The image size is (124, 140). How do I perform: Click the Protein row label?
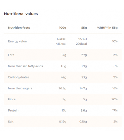pyautogui.click(x=13, y=110)
